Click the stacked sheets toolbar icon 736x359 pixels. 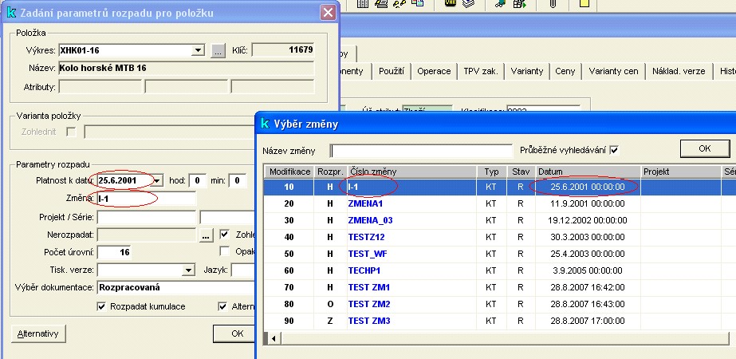point(468,4)
